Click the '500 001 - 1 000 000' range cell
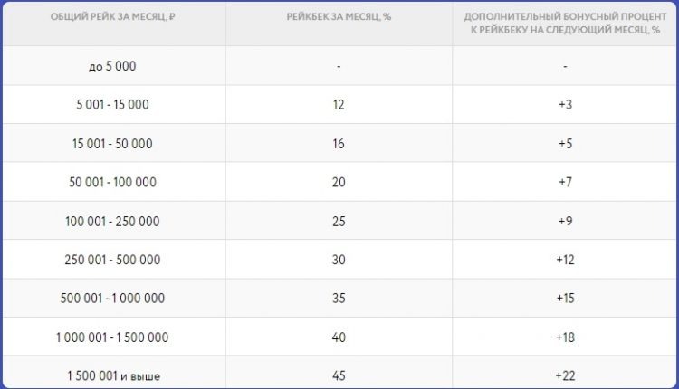Screen dimensions: 679x389 (113, 298)
